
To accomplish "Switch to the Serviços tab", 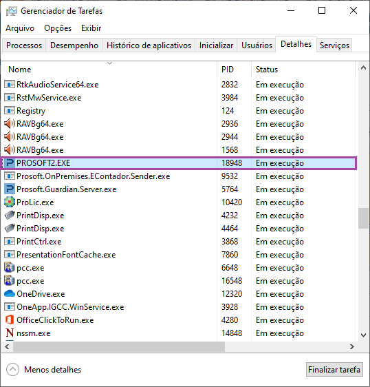I will click(x=334, y=45).
